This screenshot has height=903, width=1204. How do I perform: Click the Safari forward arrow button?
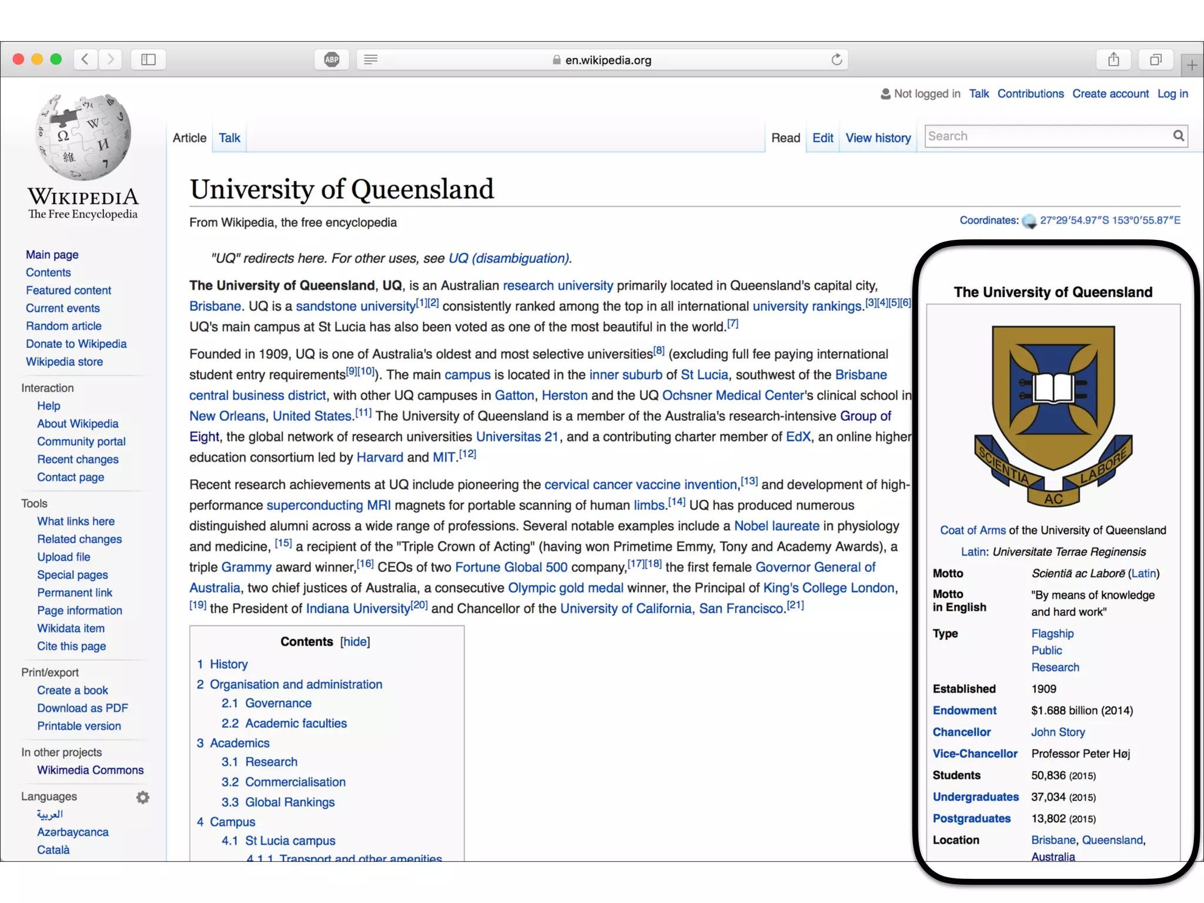coord(111,59)
